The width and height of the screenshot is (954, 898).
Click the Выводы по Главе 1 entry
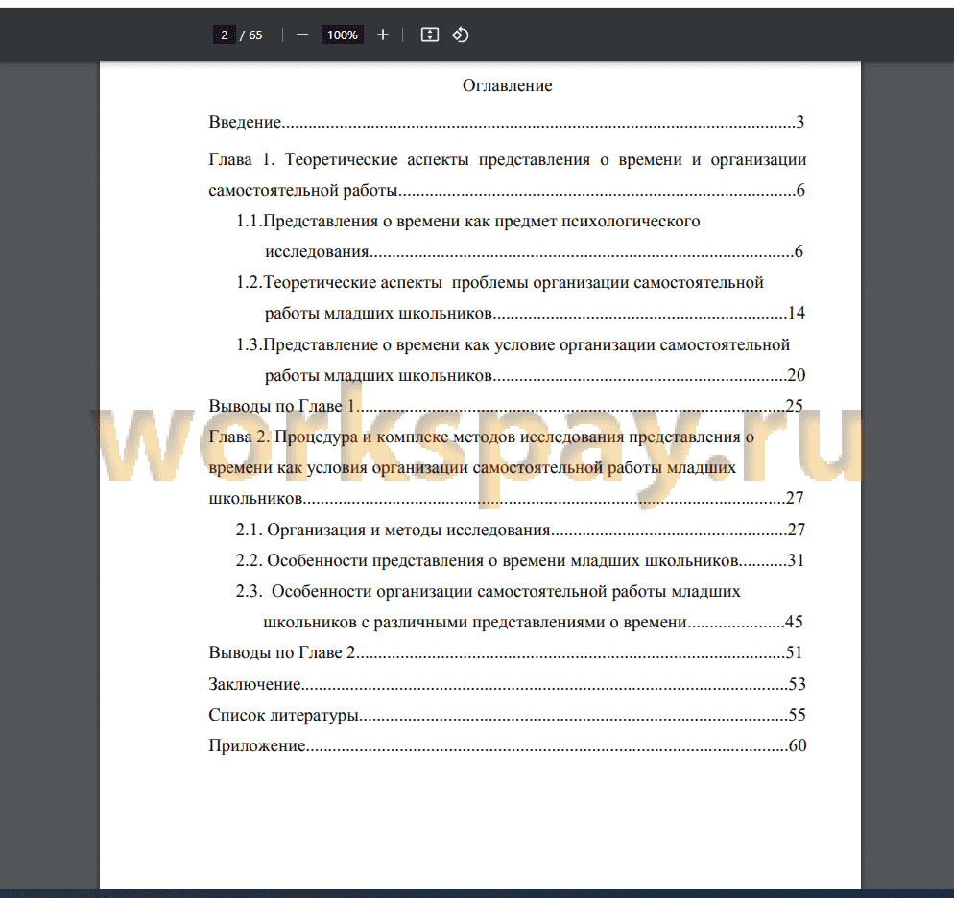coord(506,406)
